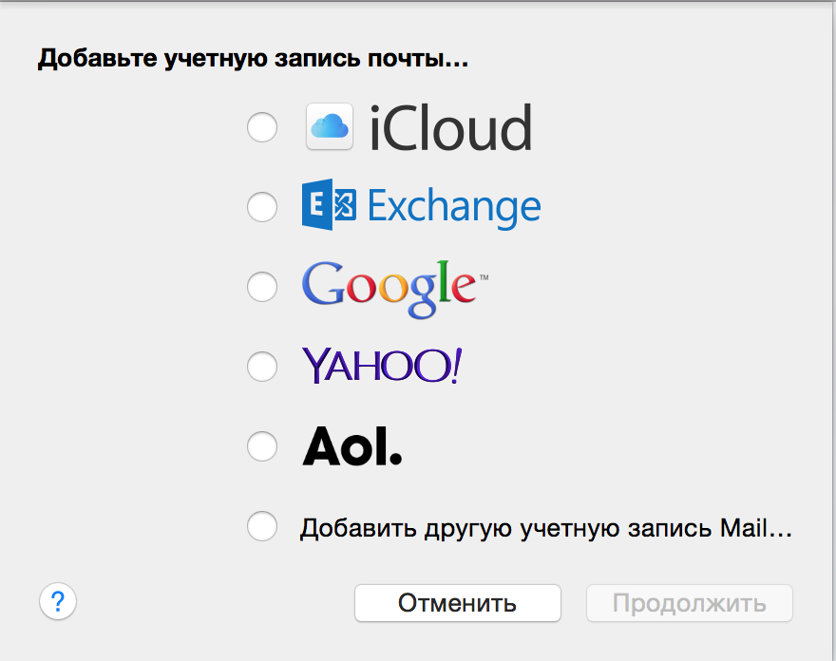
Task: Click the 'Exchange' text label
Action: click(454, 207)
